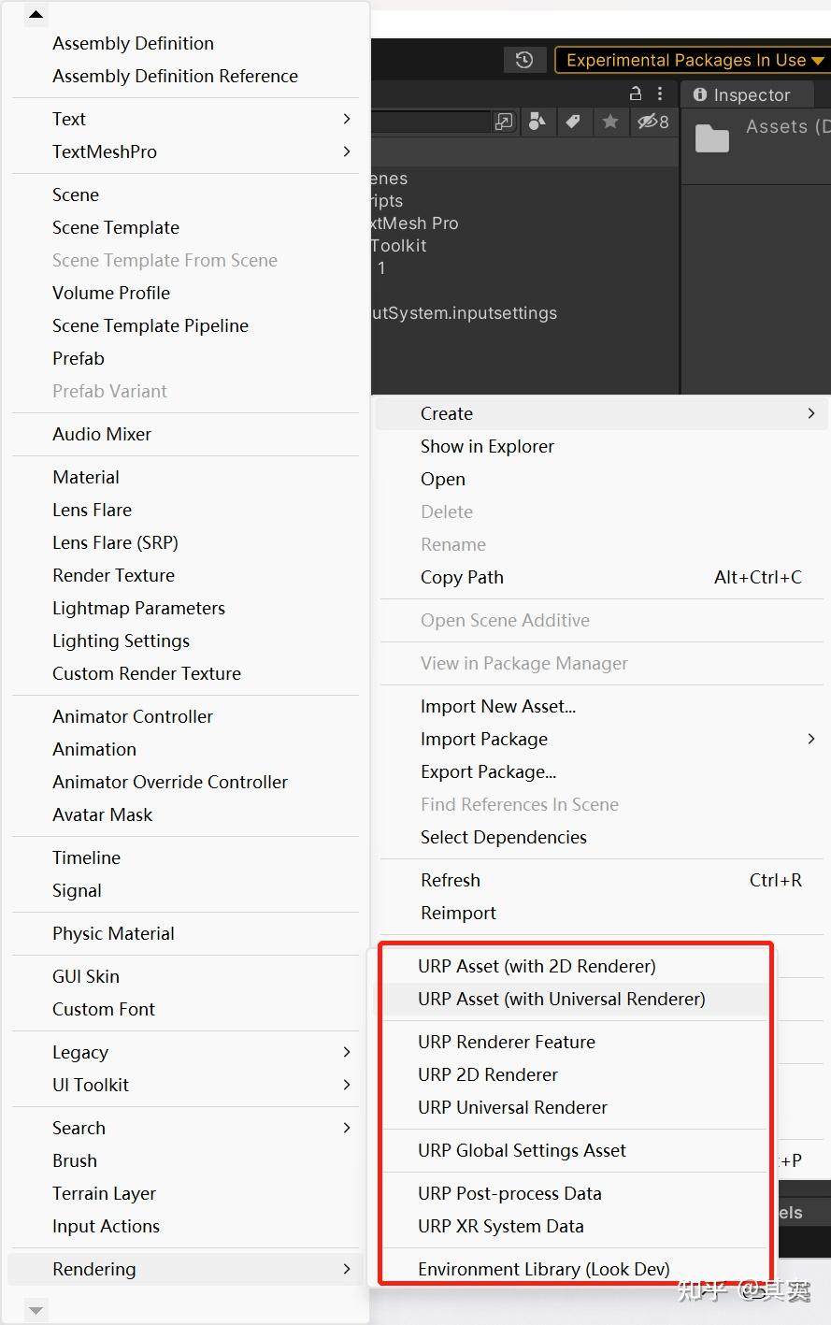Screen dimensions: 831x1325
Task: Open the Experimental Packages In Use dropdown
Action: tap(692, 59)
